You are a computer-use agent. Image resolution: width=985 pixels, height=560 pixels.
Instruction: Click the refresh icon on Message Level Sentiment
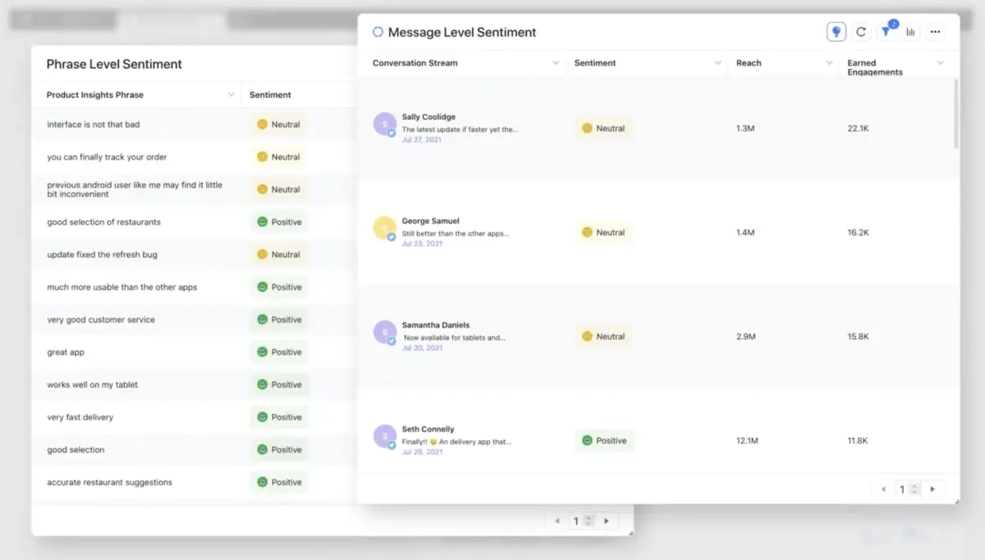click(x=861, y=31)
